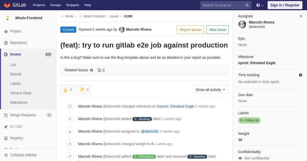Click the Minds Frontend lightbulb project avatar
Screen dimensions: 307x161
(8, 18)
